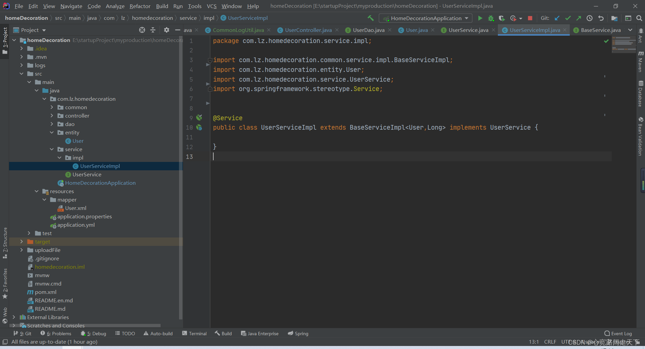The height and width of the screenshot is (349, 645).
Task: Toggle the 1: Project side panel
Action: (x=5, y=41)
